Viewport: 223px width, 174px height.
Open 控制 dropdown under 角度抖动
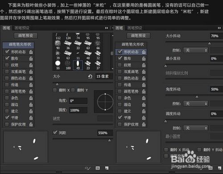coord(195,104)
